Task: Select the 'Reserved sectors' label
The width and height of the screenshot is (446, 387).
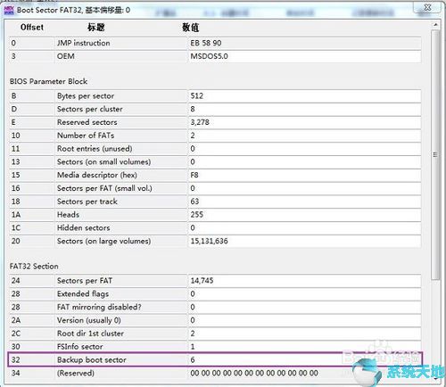Action: [87, 122]
